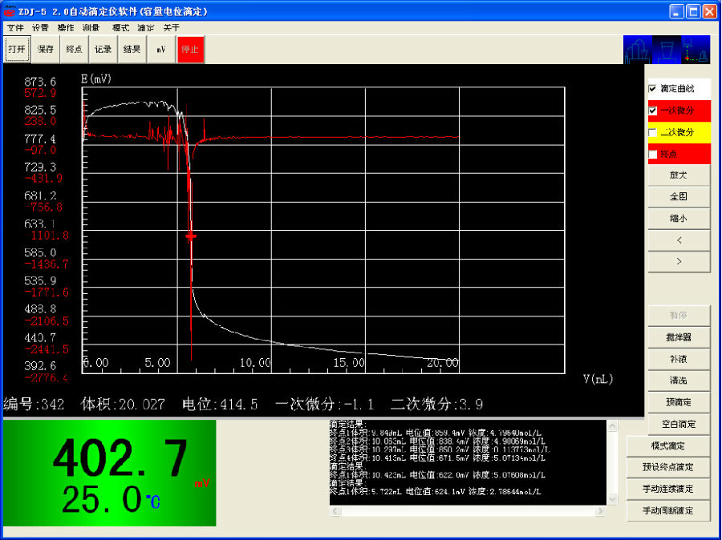Start 预滴定 (Pre-titration)
Viewport: 722px width, 540px height.
point(678,401)
